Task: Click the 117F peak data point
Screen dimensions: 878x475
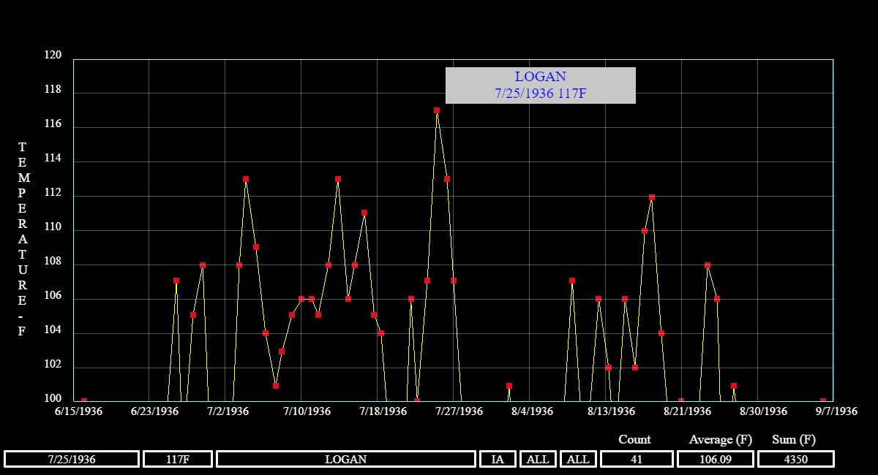Action: (x=437, y=110)
